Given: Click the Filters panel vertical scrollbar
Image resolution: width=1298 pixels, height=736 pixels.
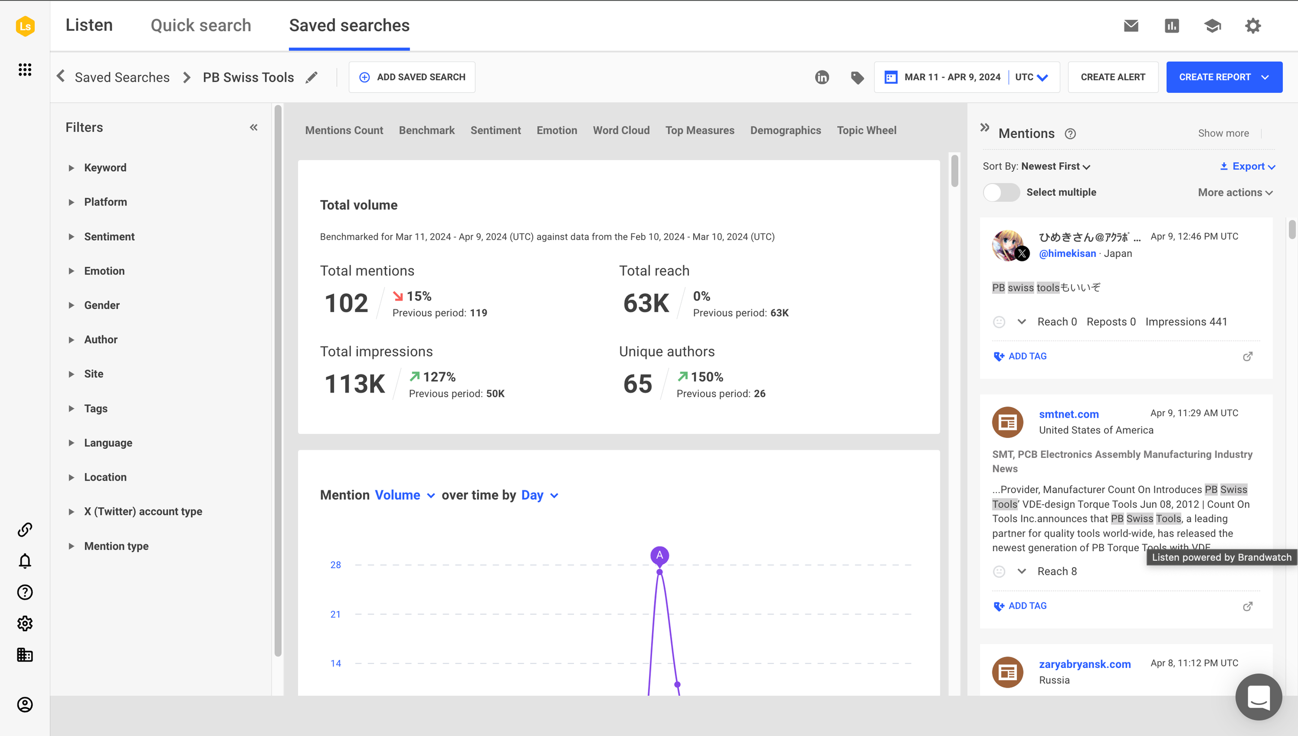Looking at the screenshot, I should click(278, 380).
